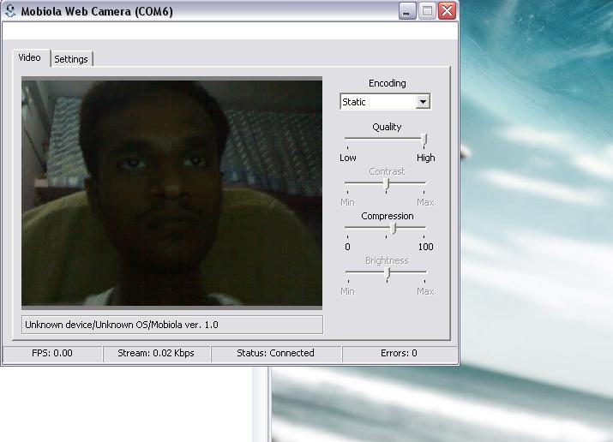Click the High label under Quality
Viewport: 613px width, 442px height.
click(x=426, y=158)
